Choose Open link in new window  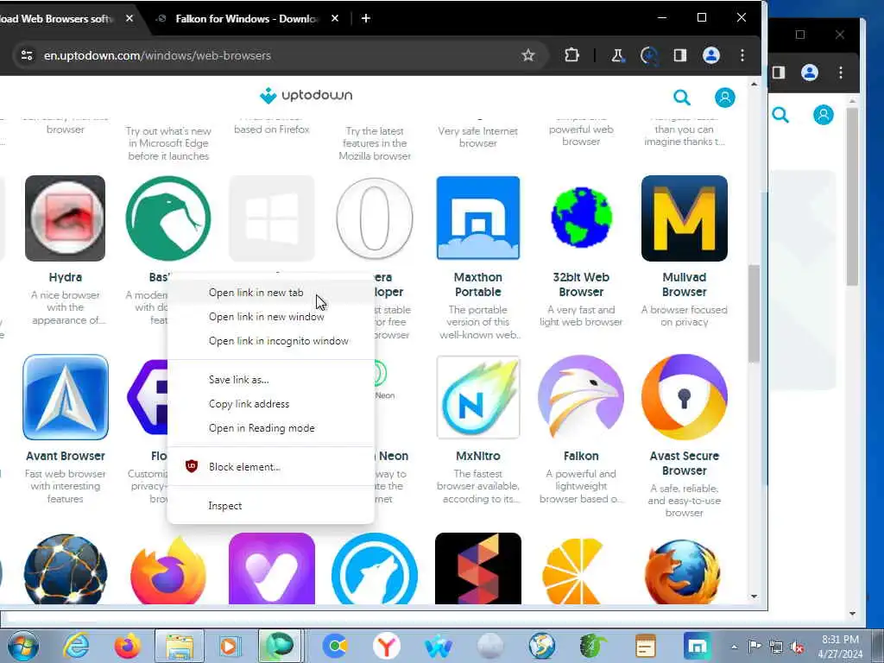(271, 317)
